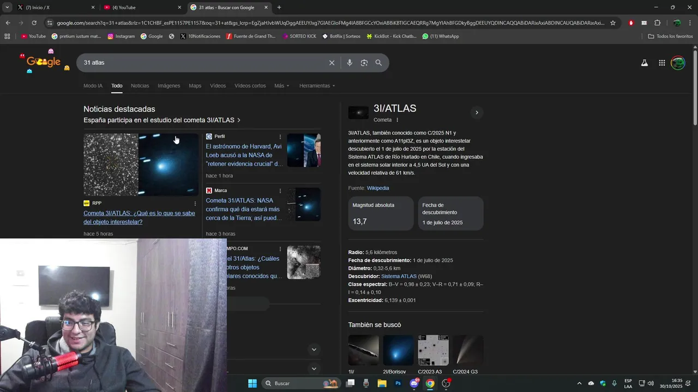Viewport: 698px width, 392px height.
Task: Open SORTEO KICK bookmark
Action: 299,36
